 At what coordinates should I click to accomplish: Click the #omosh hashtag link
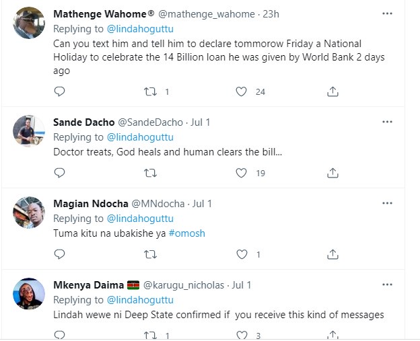click(x=186, y=233)
